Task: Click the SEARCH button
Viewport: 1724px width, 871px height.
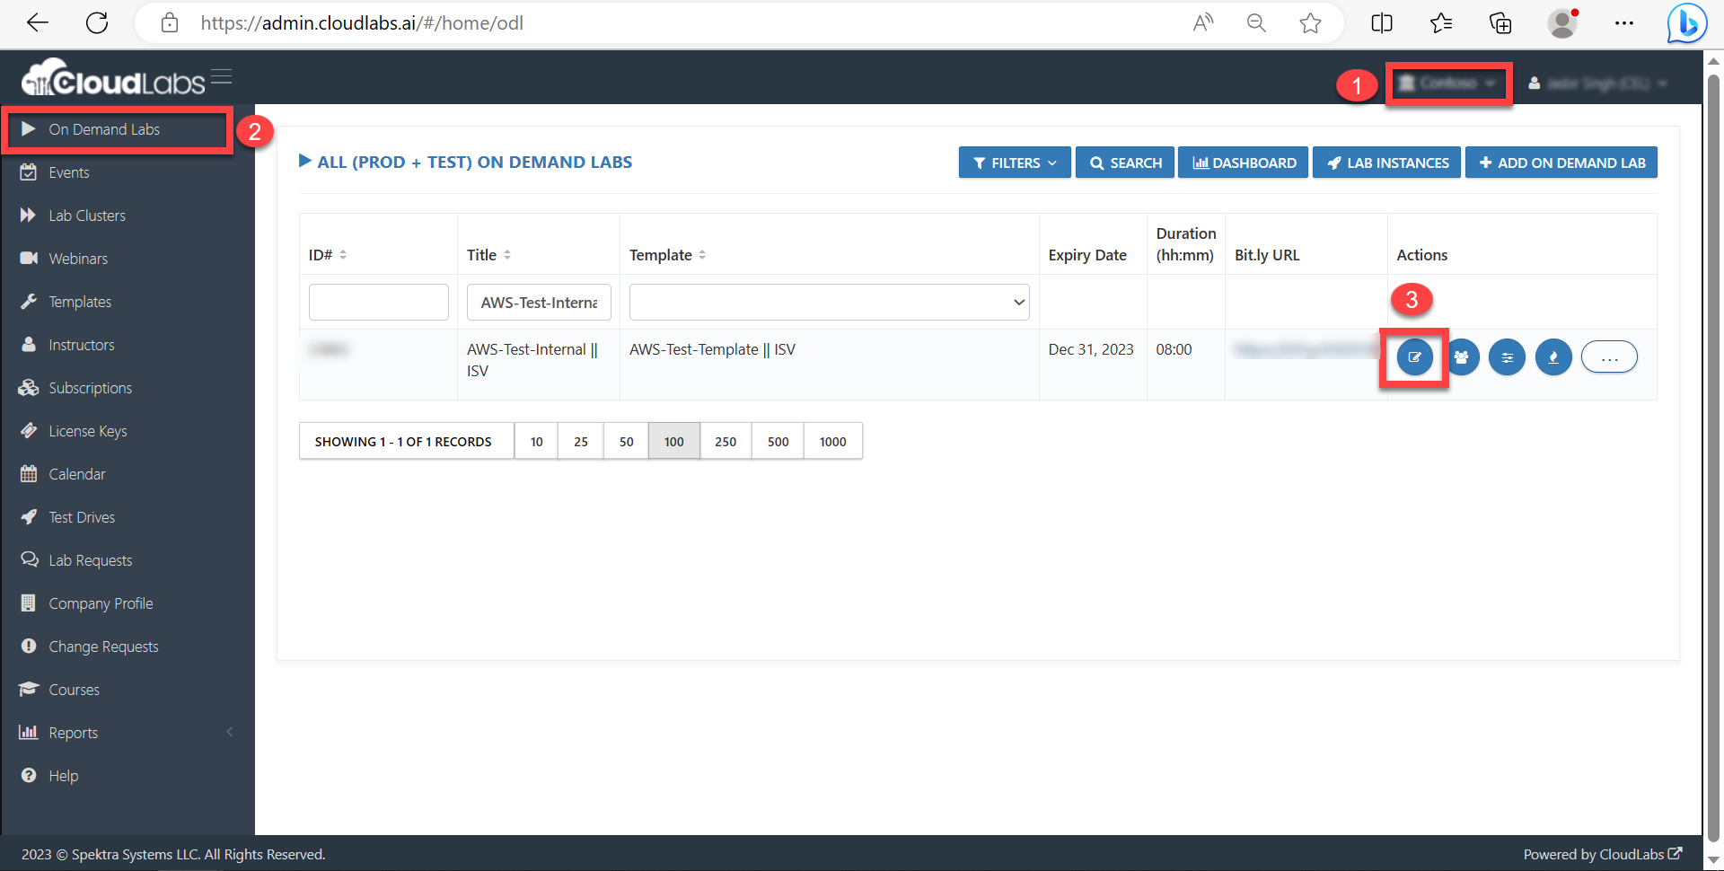Action: coord(1125,163)
